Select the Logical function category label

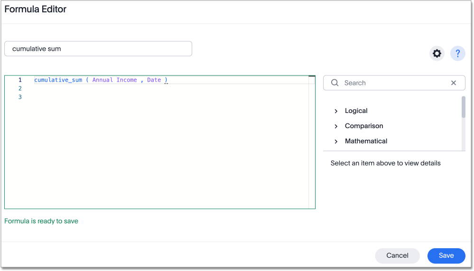click(356, 111)
